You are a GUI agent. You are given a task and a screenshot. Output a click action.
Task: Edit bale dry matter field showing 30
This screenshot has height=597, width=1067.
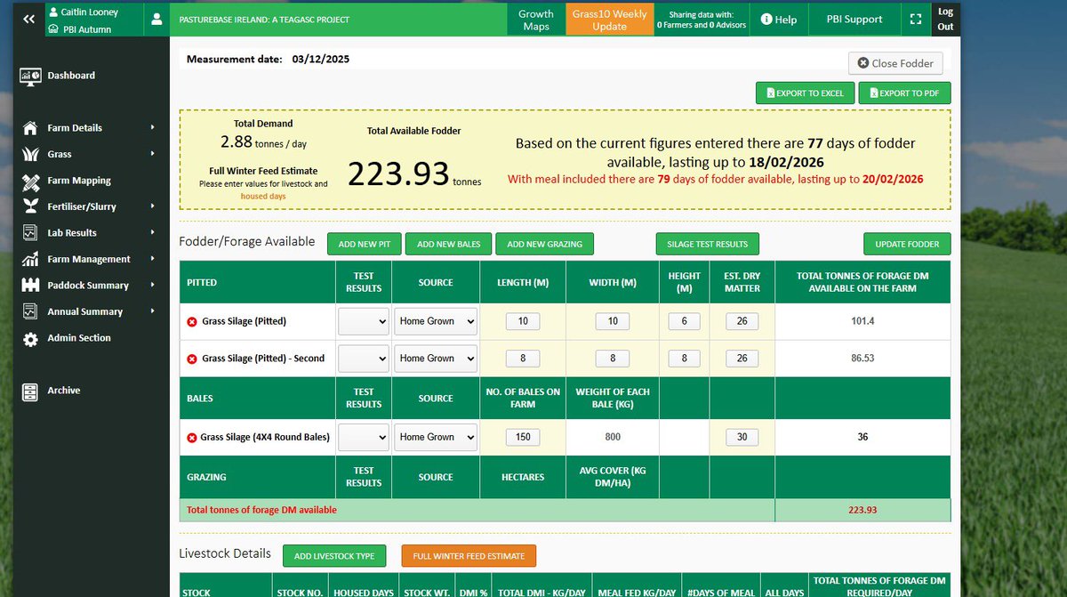coord(742,437)
